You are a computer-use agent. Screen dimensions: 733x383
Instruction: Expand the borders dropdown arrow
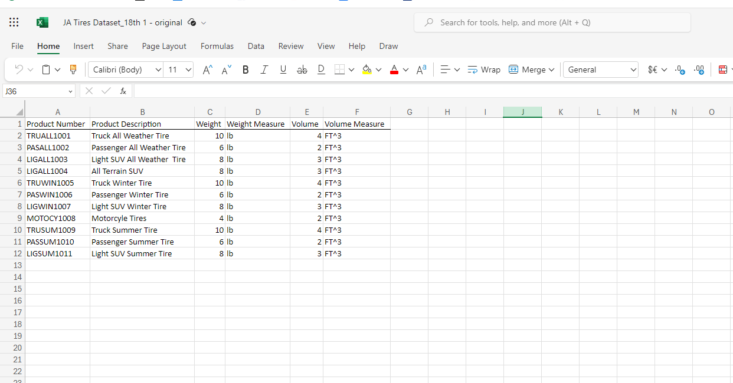click(x=351, y=70)
